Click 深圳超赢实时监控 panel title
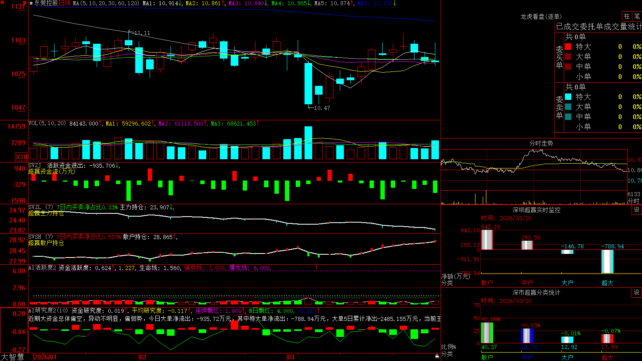Image resolution: width=642 pixels, height=361 pixels. [536, 210]
